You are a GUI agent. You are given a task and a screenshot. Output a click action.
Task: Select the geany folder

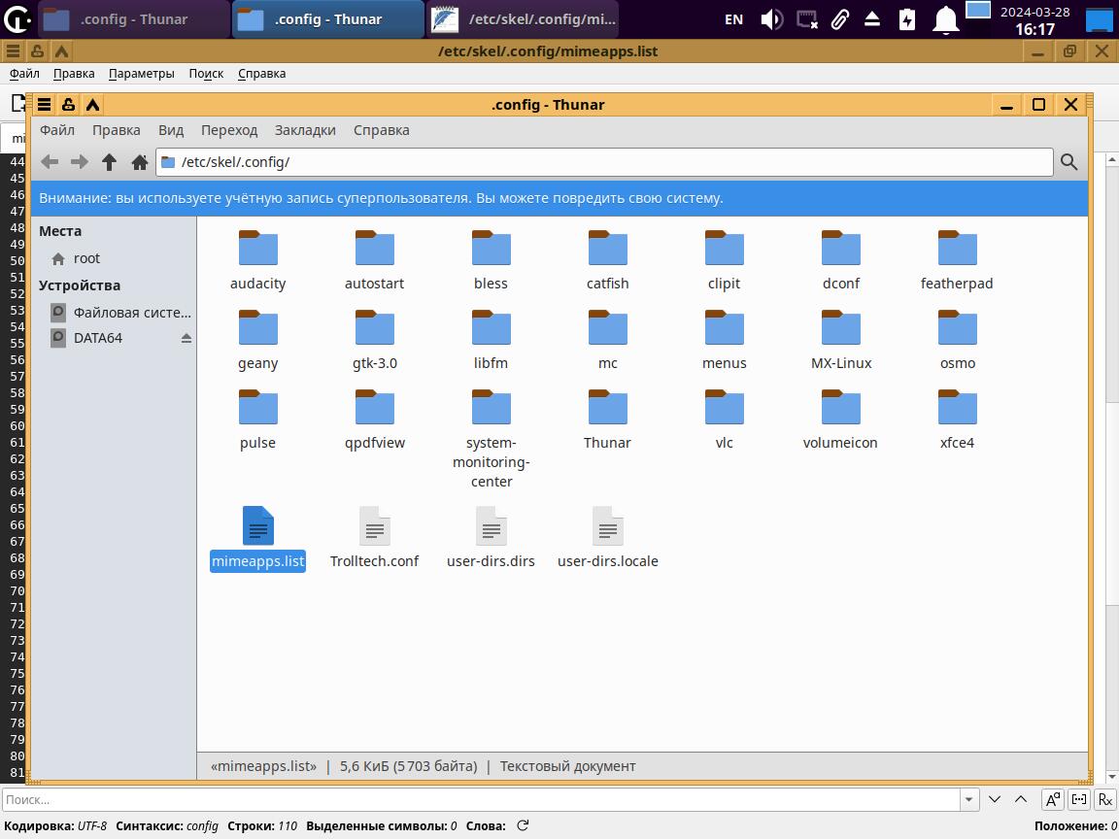pyautogui.click(x=257, y=340)
